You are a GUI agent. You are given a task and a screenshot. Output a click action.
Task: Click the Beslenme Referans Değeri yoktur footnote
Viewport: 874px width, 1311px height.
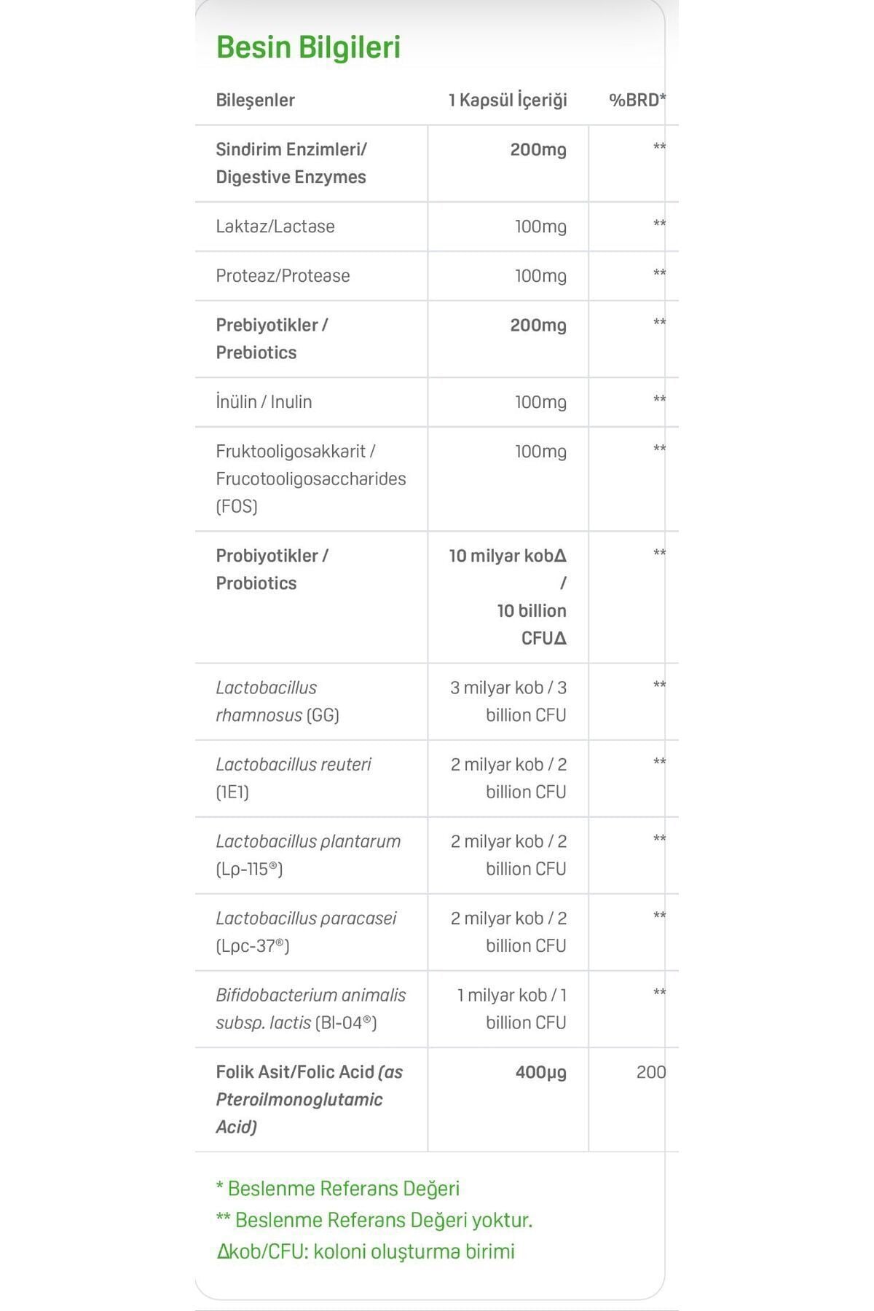click(x=374, y=1220)
